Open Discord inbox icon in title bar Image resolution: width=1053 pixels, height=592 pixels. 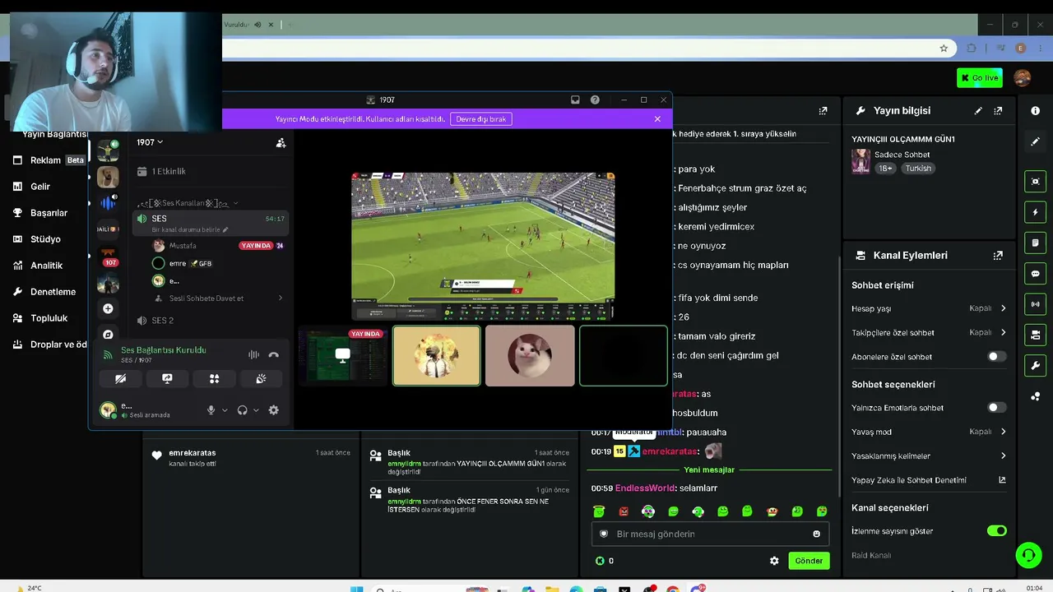[x=575, y=99]
